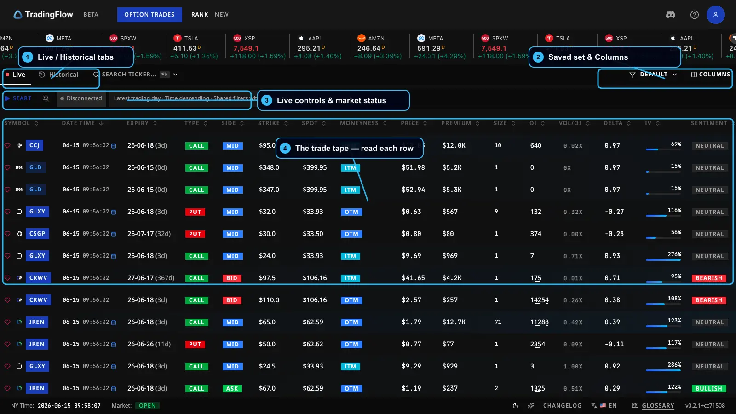Screen dimensions: 736x414
Task: Open EN language selector
Action: click(x=604, y=406)
